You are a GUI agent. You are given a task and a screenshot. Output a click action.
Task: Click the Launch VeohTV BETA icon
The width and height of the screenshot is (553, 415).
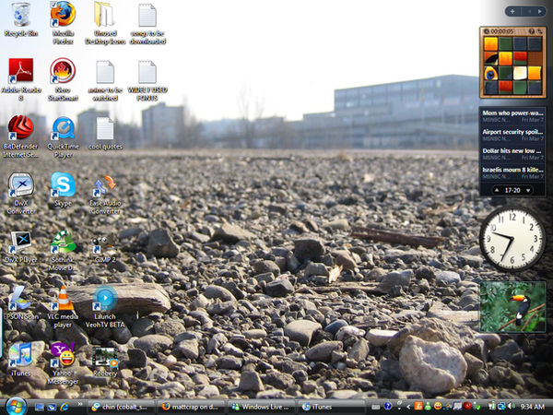click(105, 307)
